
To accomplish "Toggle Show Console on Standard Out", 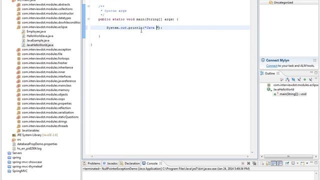I will (x=273, y=163).
